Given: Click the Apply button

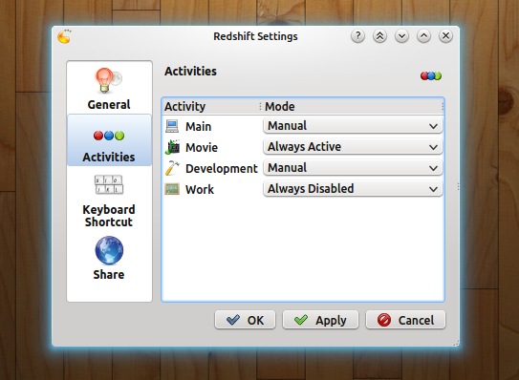Looking at the screenshot, I should coord(320,320).
